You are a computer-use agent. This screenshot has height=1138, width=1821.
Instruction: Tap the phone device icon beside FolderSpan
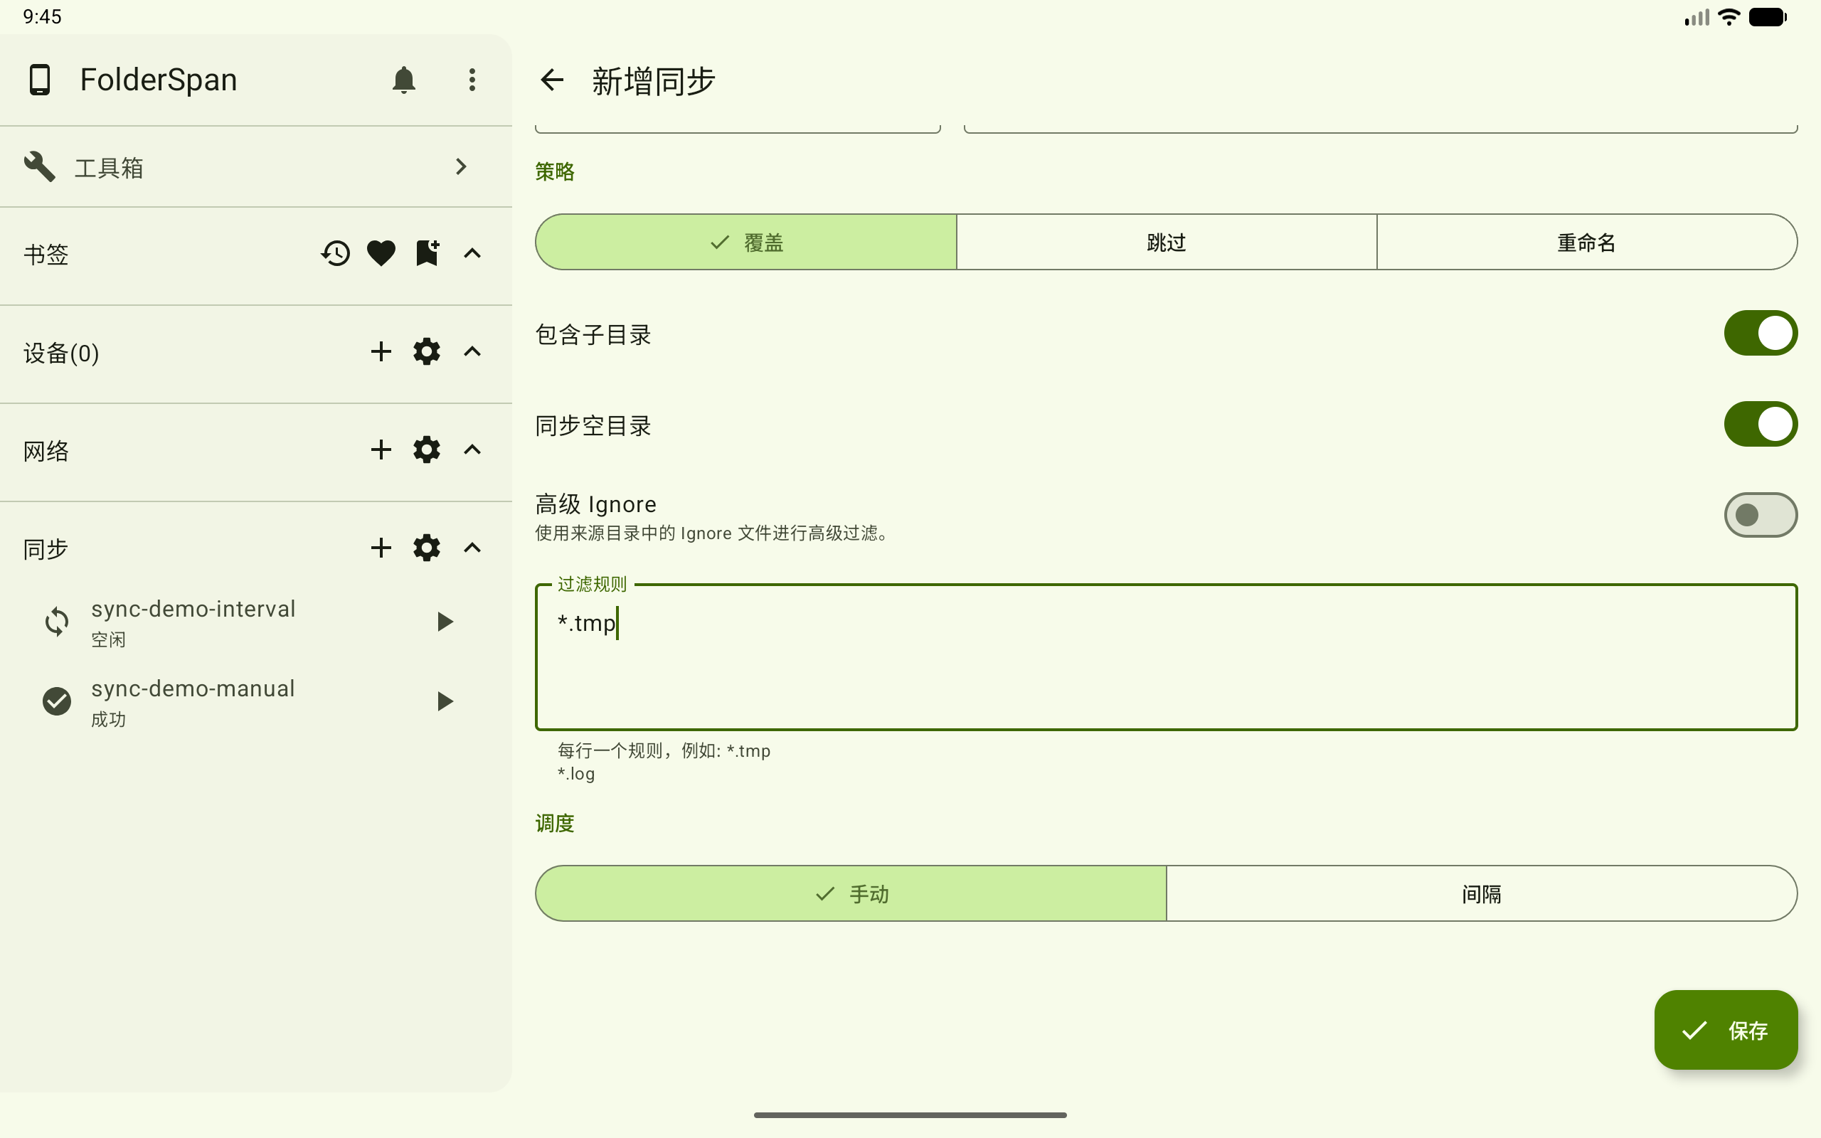pos(40,80)
